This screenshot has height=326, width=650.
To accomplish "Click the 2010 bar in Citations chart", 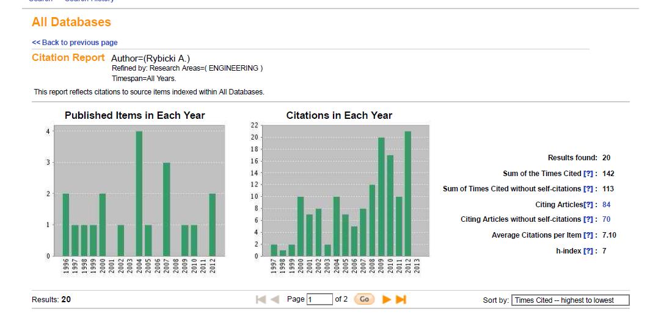I will (390, 205).
